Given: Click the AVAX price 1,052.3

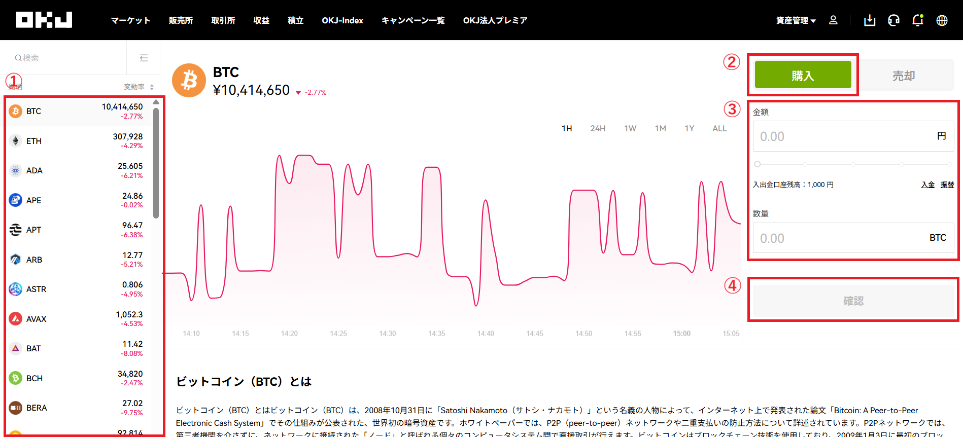Looking at the screenshot, I should [129, 314].
